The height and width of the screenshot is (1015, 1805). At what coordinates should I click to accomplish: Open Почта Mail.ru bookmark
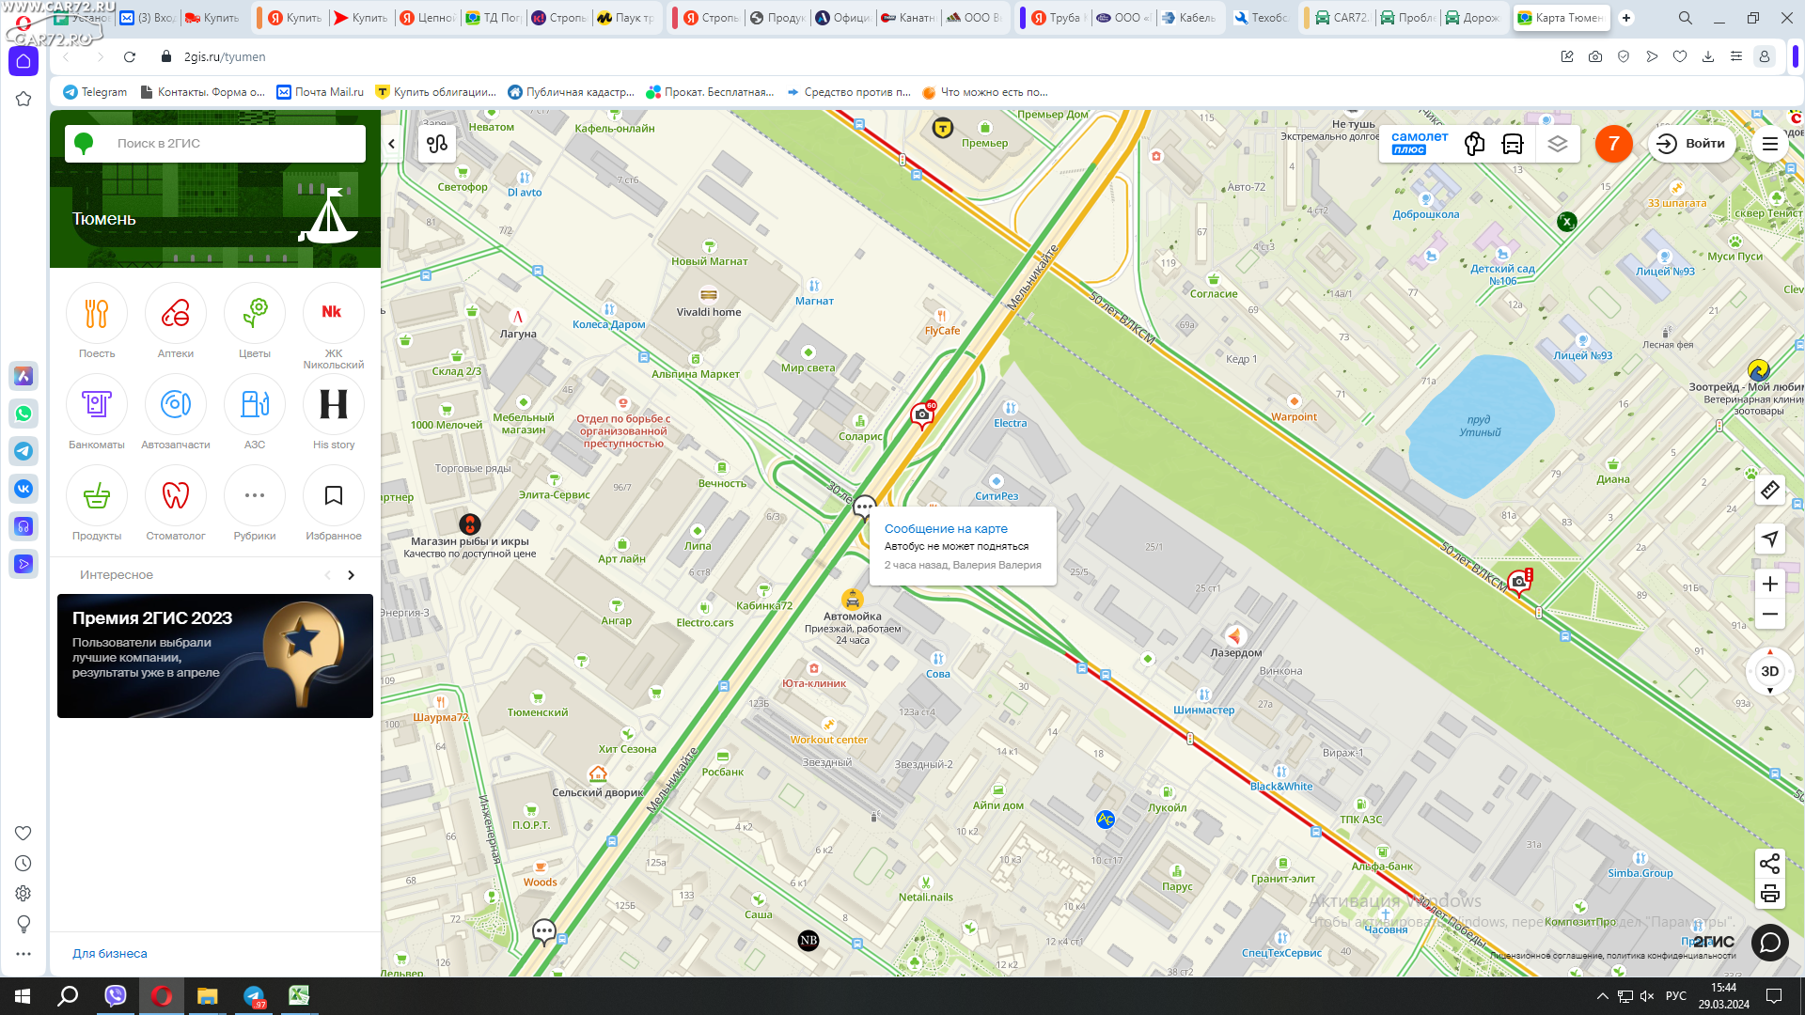click(x=321, y=92)
